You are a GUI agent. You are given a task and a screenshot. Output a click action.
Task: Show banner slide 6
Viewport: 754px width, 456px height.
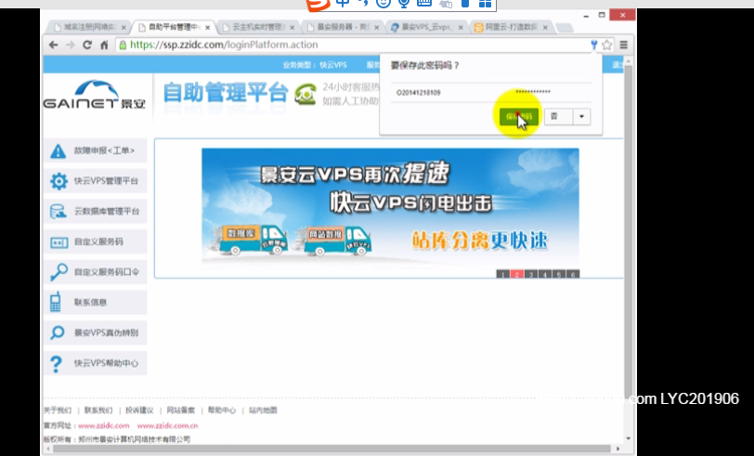[573, 274]
